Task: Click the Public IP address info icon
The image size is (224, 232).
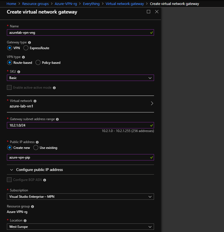Action: click(37, 142)
